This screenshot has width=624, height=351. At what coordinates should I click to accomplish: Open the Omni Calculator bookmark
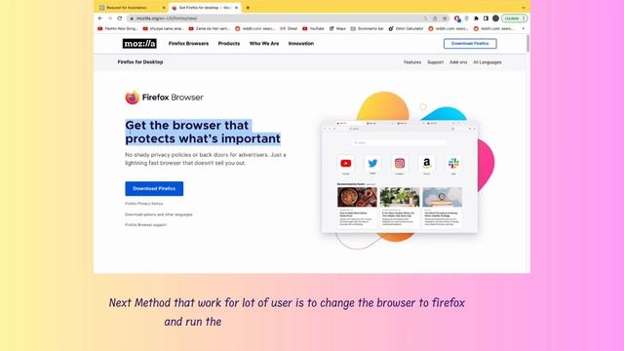tap(407, 28)
